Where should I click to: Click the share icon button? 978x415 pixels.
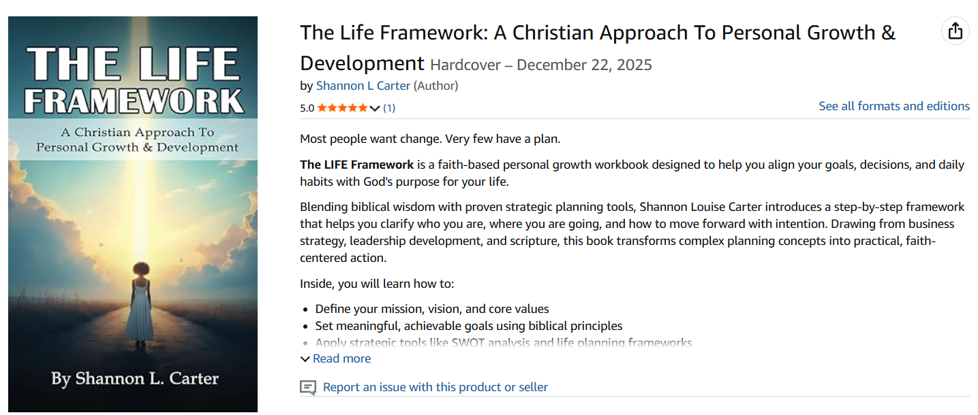point(955,31)
